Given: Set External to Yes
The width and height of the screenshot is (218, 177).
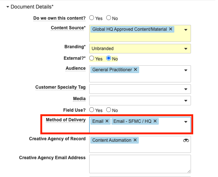Looking at the screenshot, I should point(92,58).
